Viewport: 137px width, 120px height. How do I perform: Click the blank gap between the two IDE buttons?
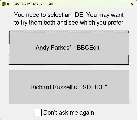(x=69, y=67)
